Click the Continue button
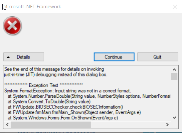This screenshot has height=133, width=182. (114, 57)
